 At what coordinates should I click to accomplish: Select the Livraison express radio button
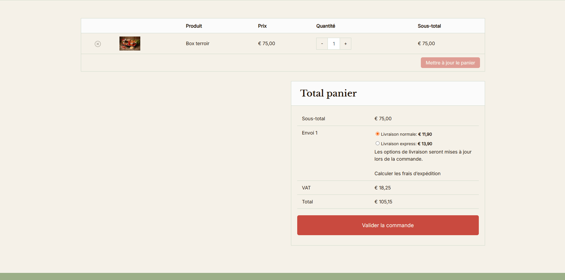coord(377,143)
